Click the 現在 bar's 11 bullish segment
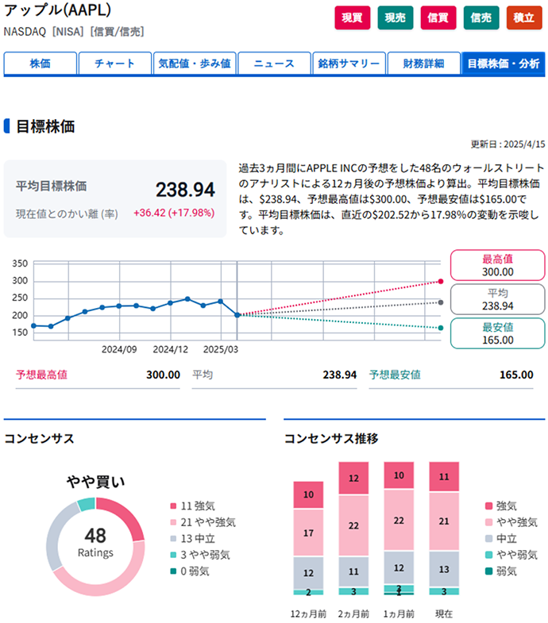Screen dimensions: 548x623 tap(444, 476)
